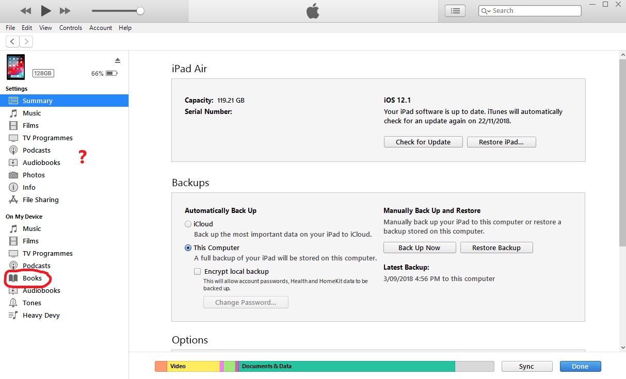This screenshot has height=379, width=626.
Task: Open the Controls menu
Action: [x=71, y=28]
